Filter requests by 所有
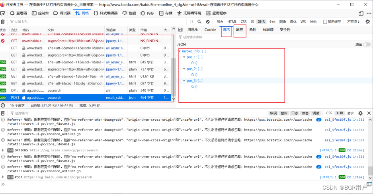The width and height of the screenshot is (373, 194). pyautogui.click(x=220, y=22)
